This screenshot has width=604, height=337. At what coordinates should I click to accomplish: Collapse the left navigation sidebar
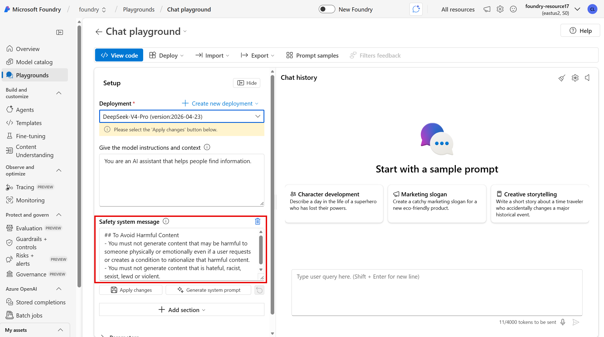(x=60, y=32)
